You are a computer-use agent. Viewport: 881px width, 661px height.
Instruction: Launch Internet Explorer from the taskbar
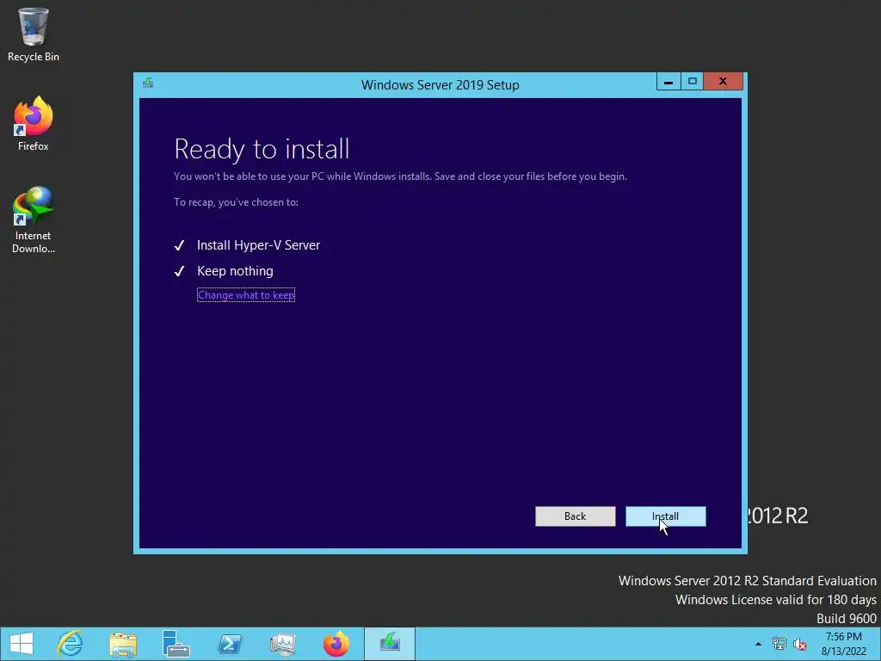(x=71, y=644)
